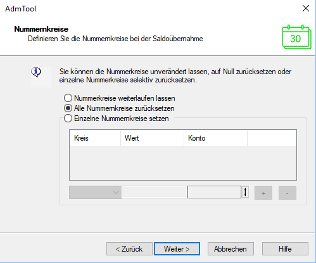
Task: Click the green calendar 30 icon
Action: pyautogui.click(x=296, y=37)
